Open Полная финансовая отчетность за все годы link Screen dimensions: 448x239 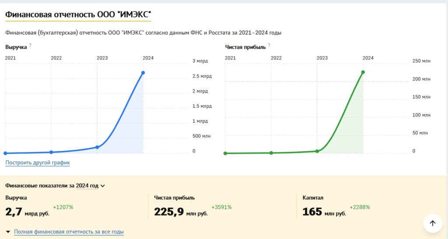pyautogui.click(x=69, y=232)
